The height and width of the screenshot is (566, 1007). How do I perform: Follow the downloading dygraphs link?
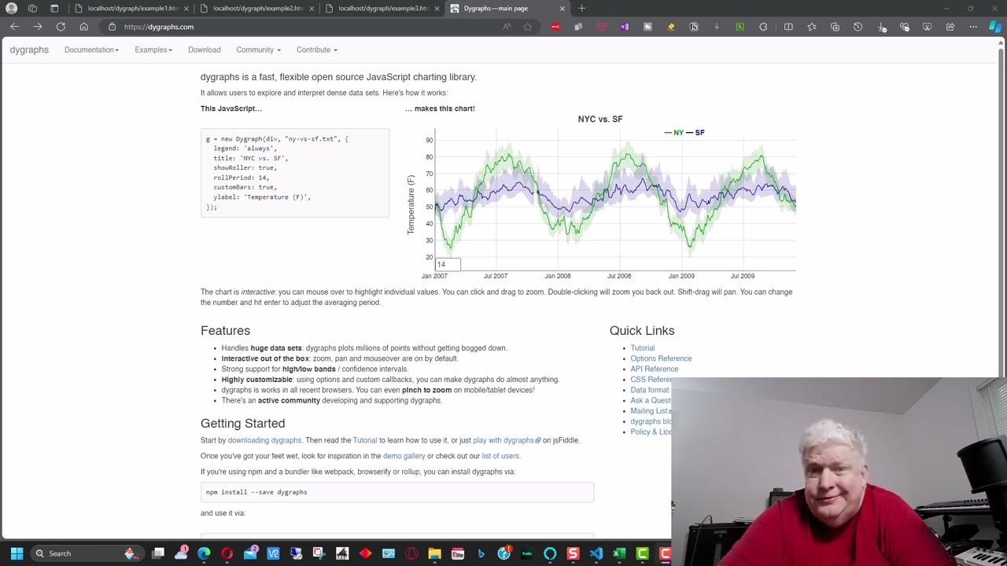(264, 440)
